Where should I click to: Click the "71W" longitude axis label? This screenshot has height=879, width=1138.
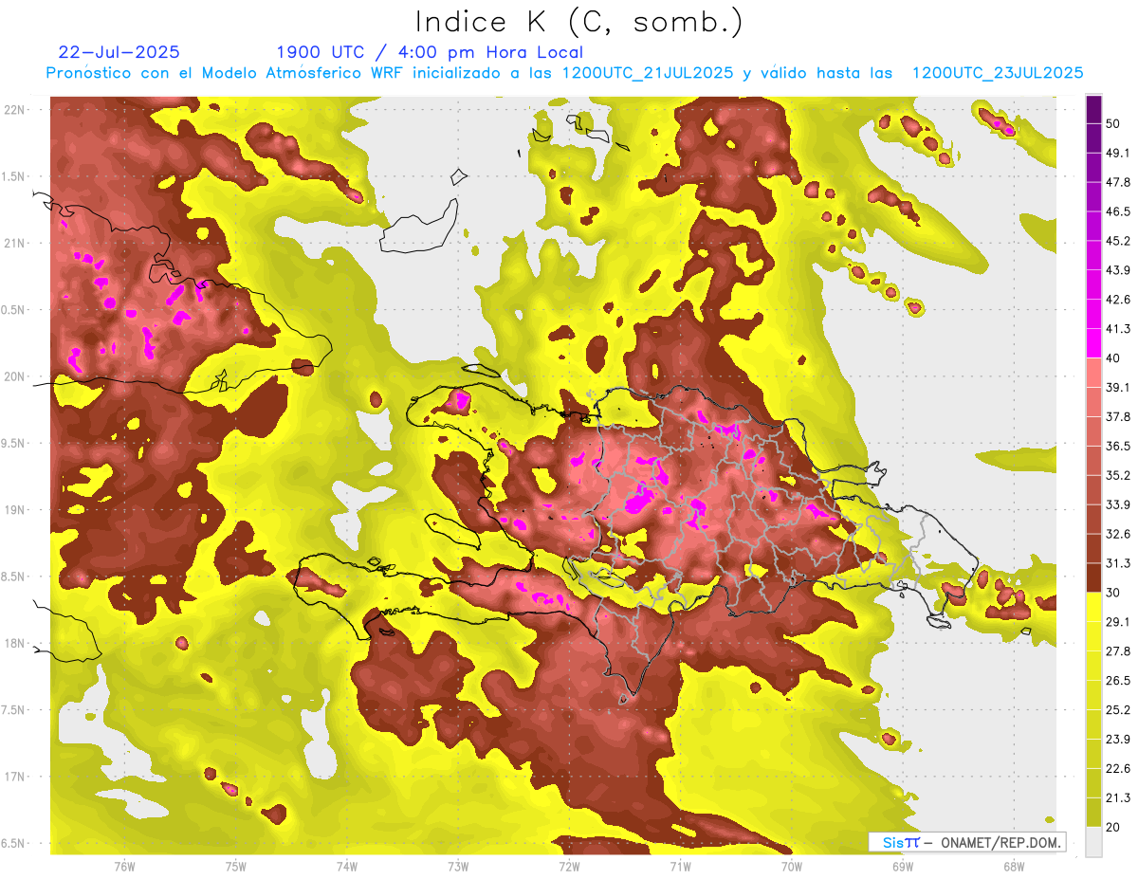click(680, 866)
